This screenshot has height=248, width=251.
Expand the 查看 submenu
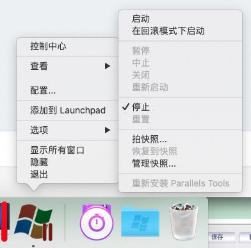tap(67, 66)
